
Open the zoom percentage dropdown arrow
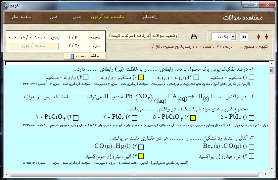click(x=233, y=37)
